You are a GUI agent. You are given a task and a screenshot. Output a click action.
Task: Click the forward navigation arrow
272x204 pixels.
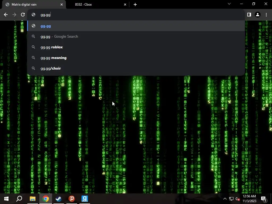click(x=14, y=15)
